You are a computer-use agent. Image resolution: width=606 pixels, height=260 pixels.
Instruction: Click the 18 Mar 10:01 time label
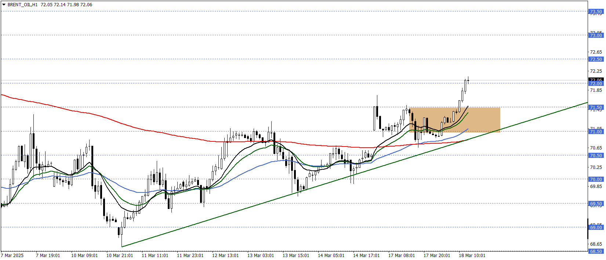click(x=472, y=255)
